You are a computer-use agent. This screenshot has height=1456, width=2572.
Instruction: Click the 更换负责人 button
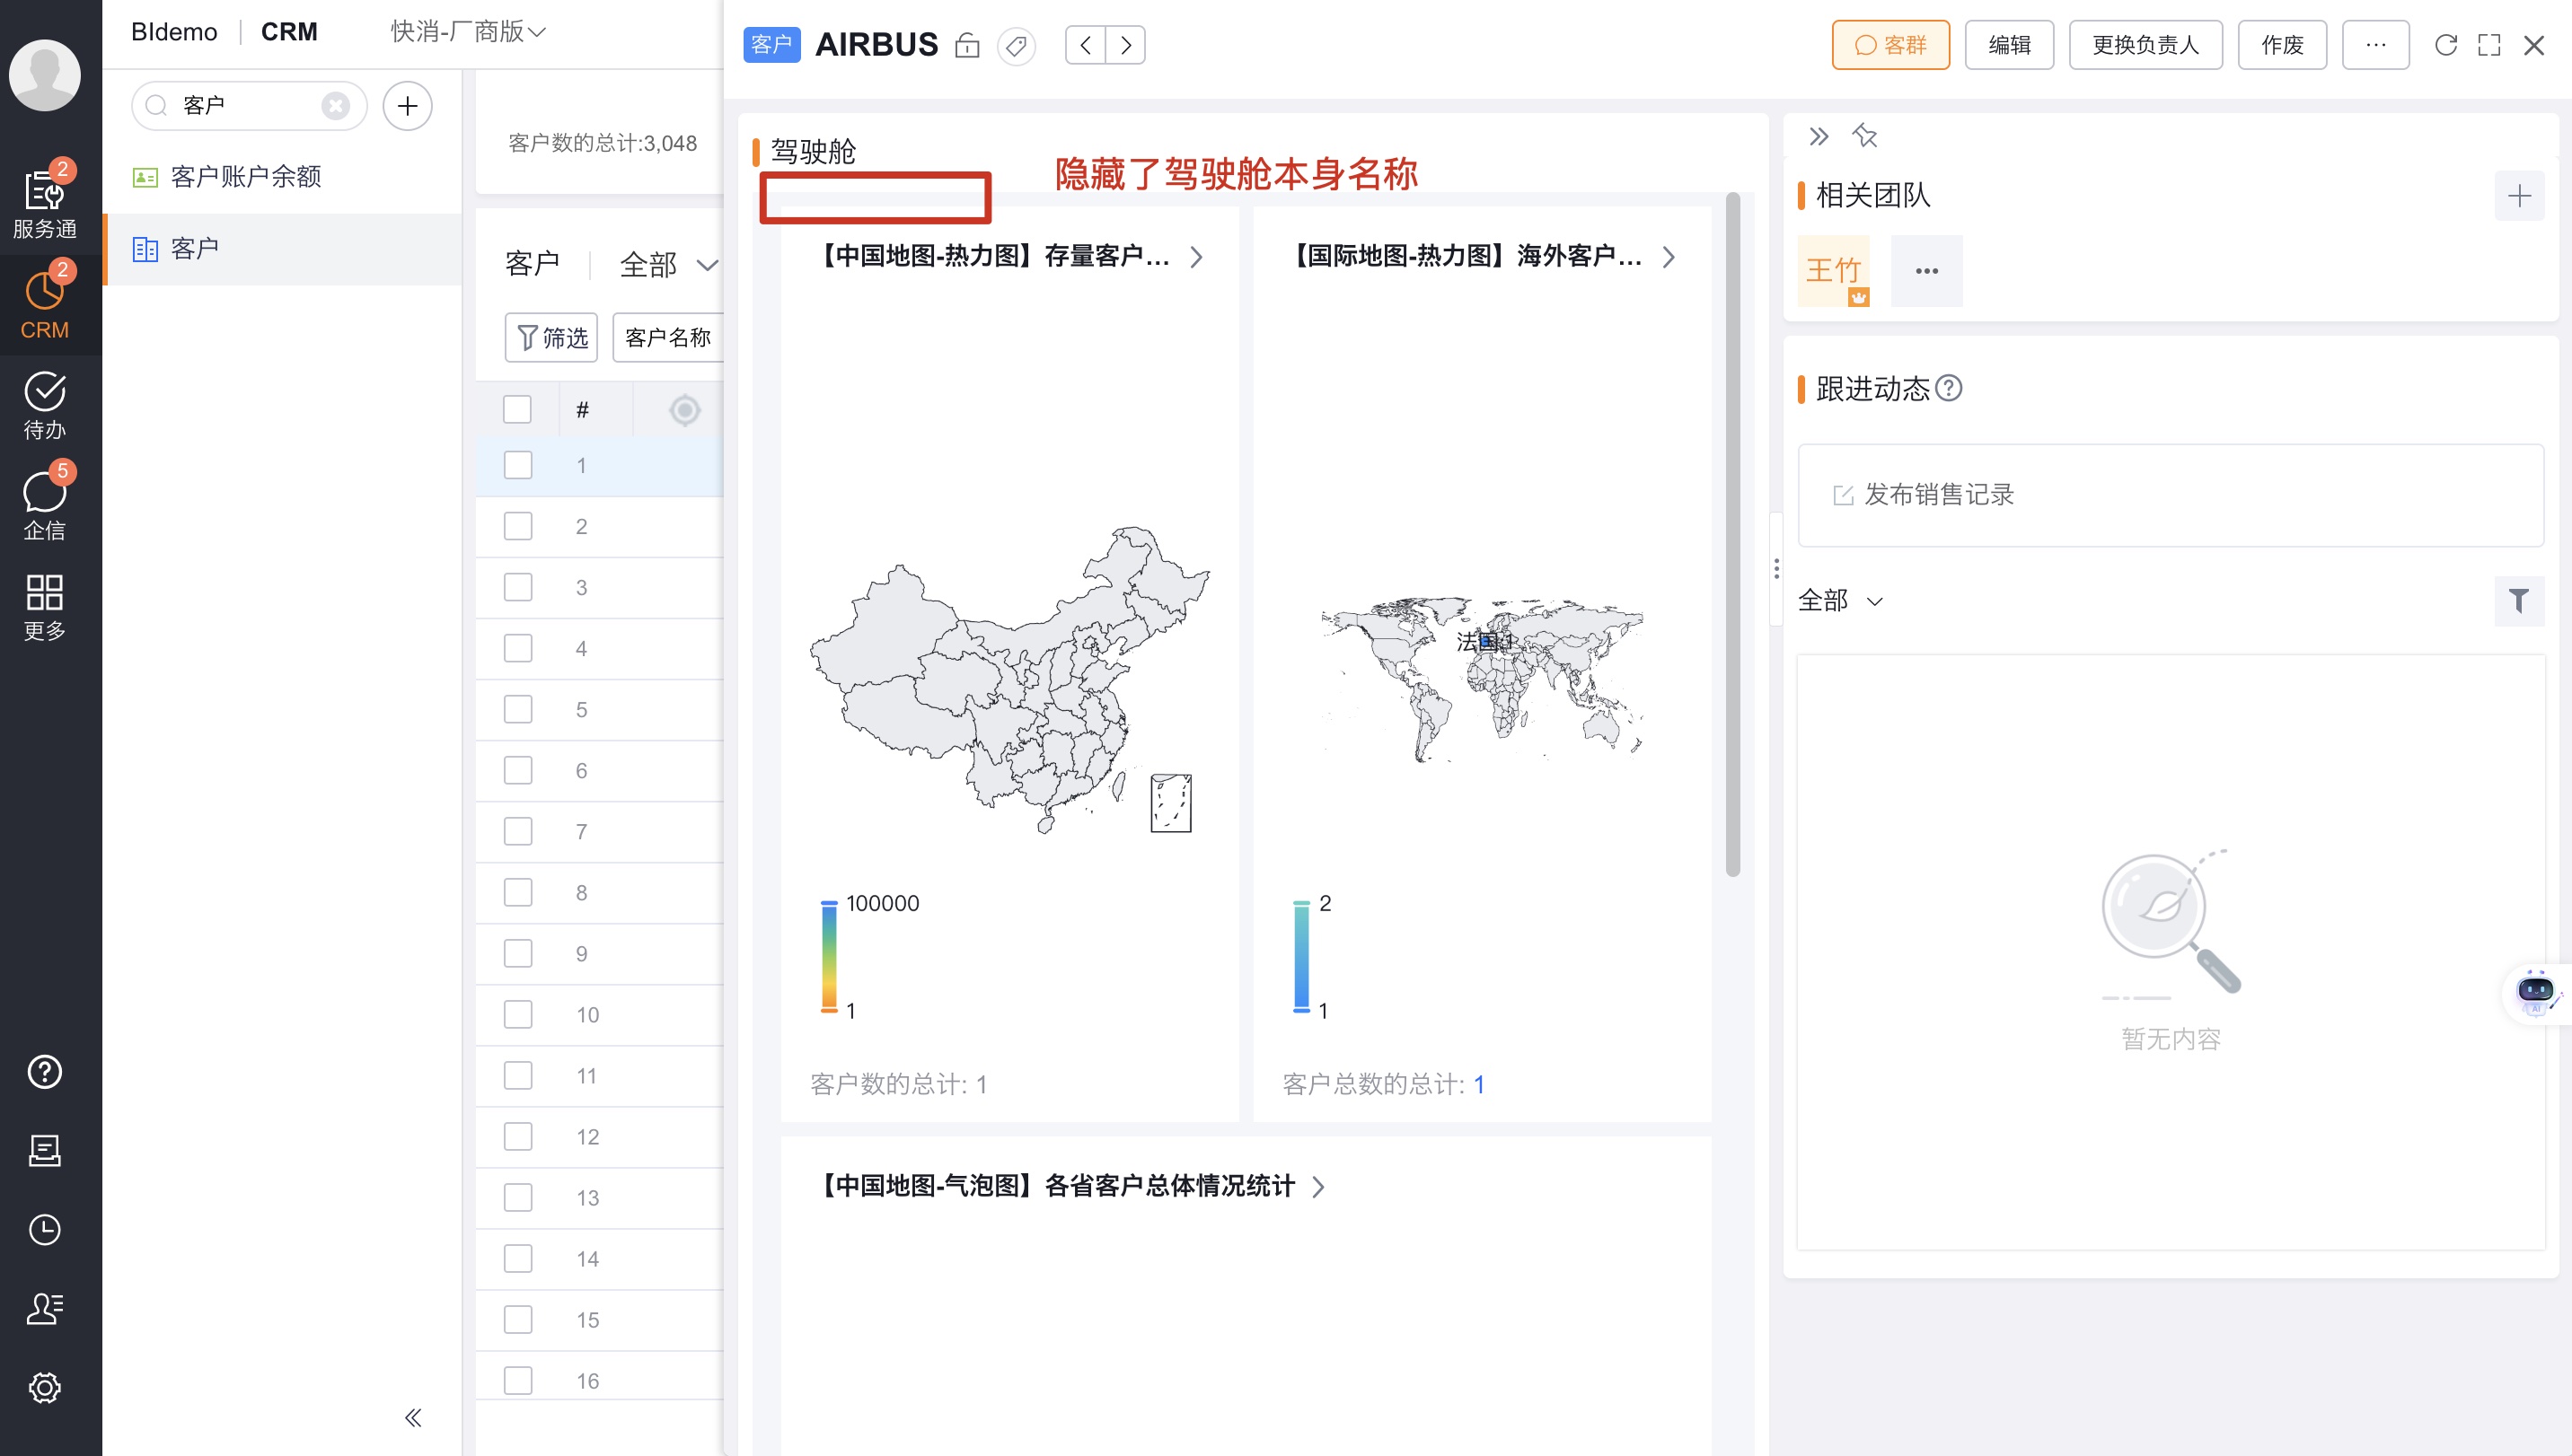pyautogui.click(x=2145, y=46)
